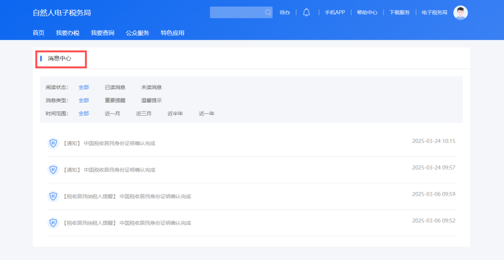The width and height of the screenshot is (504, 260).
Task: Click shield icon of 09:57 notice
Action: point(53,170)
